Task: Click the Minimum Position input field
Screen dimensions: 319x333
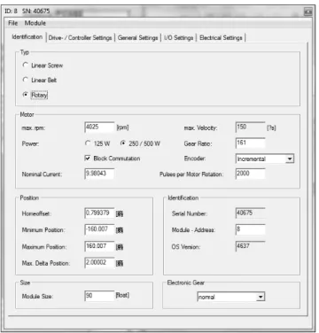Action: pyautogui.click(x=99, y=229)
